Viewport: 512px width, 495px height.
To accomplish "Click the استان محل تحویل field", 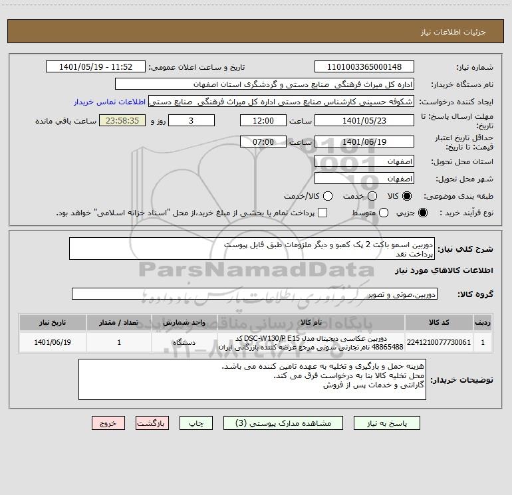I will (364, 161).
